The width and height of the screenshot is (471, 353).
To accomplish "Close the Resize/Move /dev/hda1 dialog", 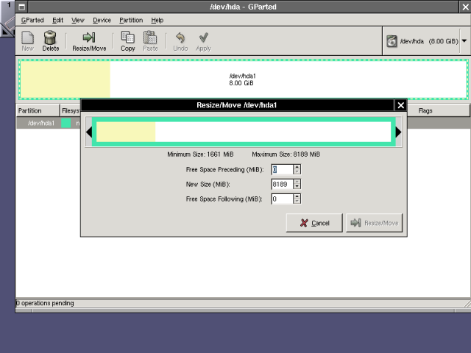I will coord(400,105).
